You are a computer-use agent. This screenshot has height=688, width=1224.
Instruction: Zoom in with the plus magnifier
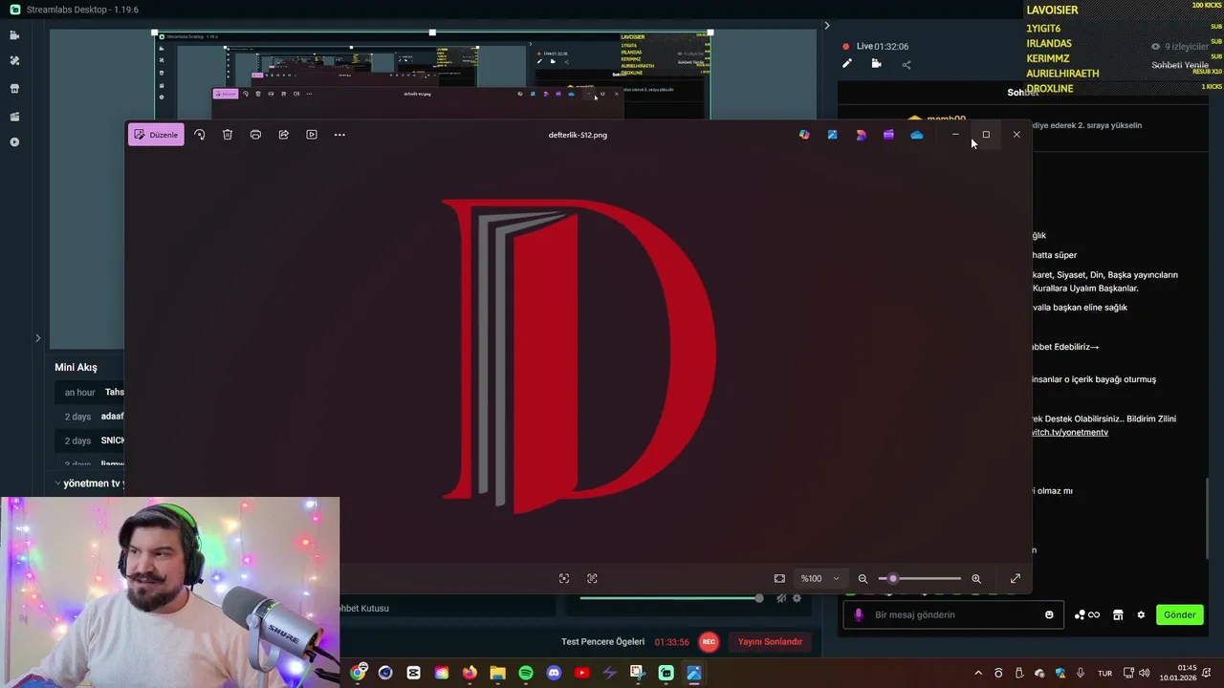[x=976, y=578]
